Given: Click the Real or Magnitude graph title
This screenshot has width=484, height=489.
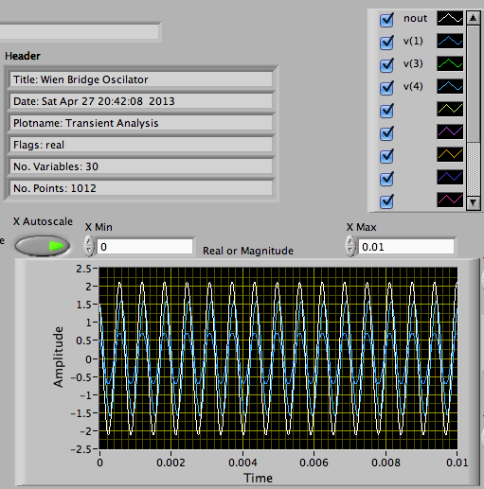Looking at the screenshot, I should click(x=248, y=251).
